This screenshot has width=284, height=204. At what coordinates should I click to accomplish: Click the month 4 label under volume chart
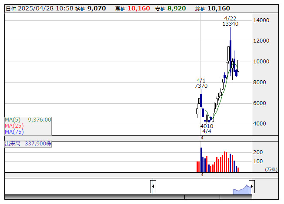(x=202, y=175)
